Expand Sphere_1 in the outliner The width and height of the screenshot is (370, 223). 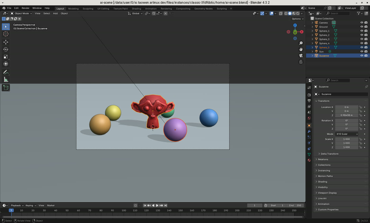click(312, 31)
